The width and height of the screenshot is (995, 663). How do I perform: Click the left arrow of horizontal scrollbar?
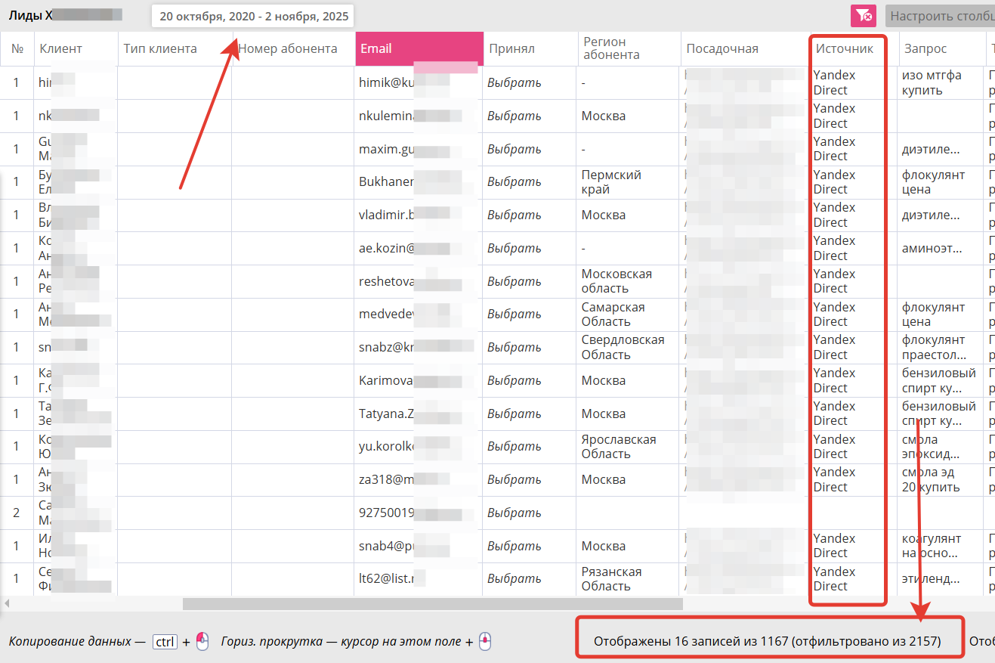coord(6,604)
